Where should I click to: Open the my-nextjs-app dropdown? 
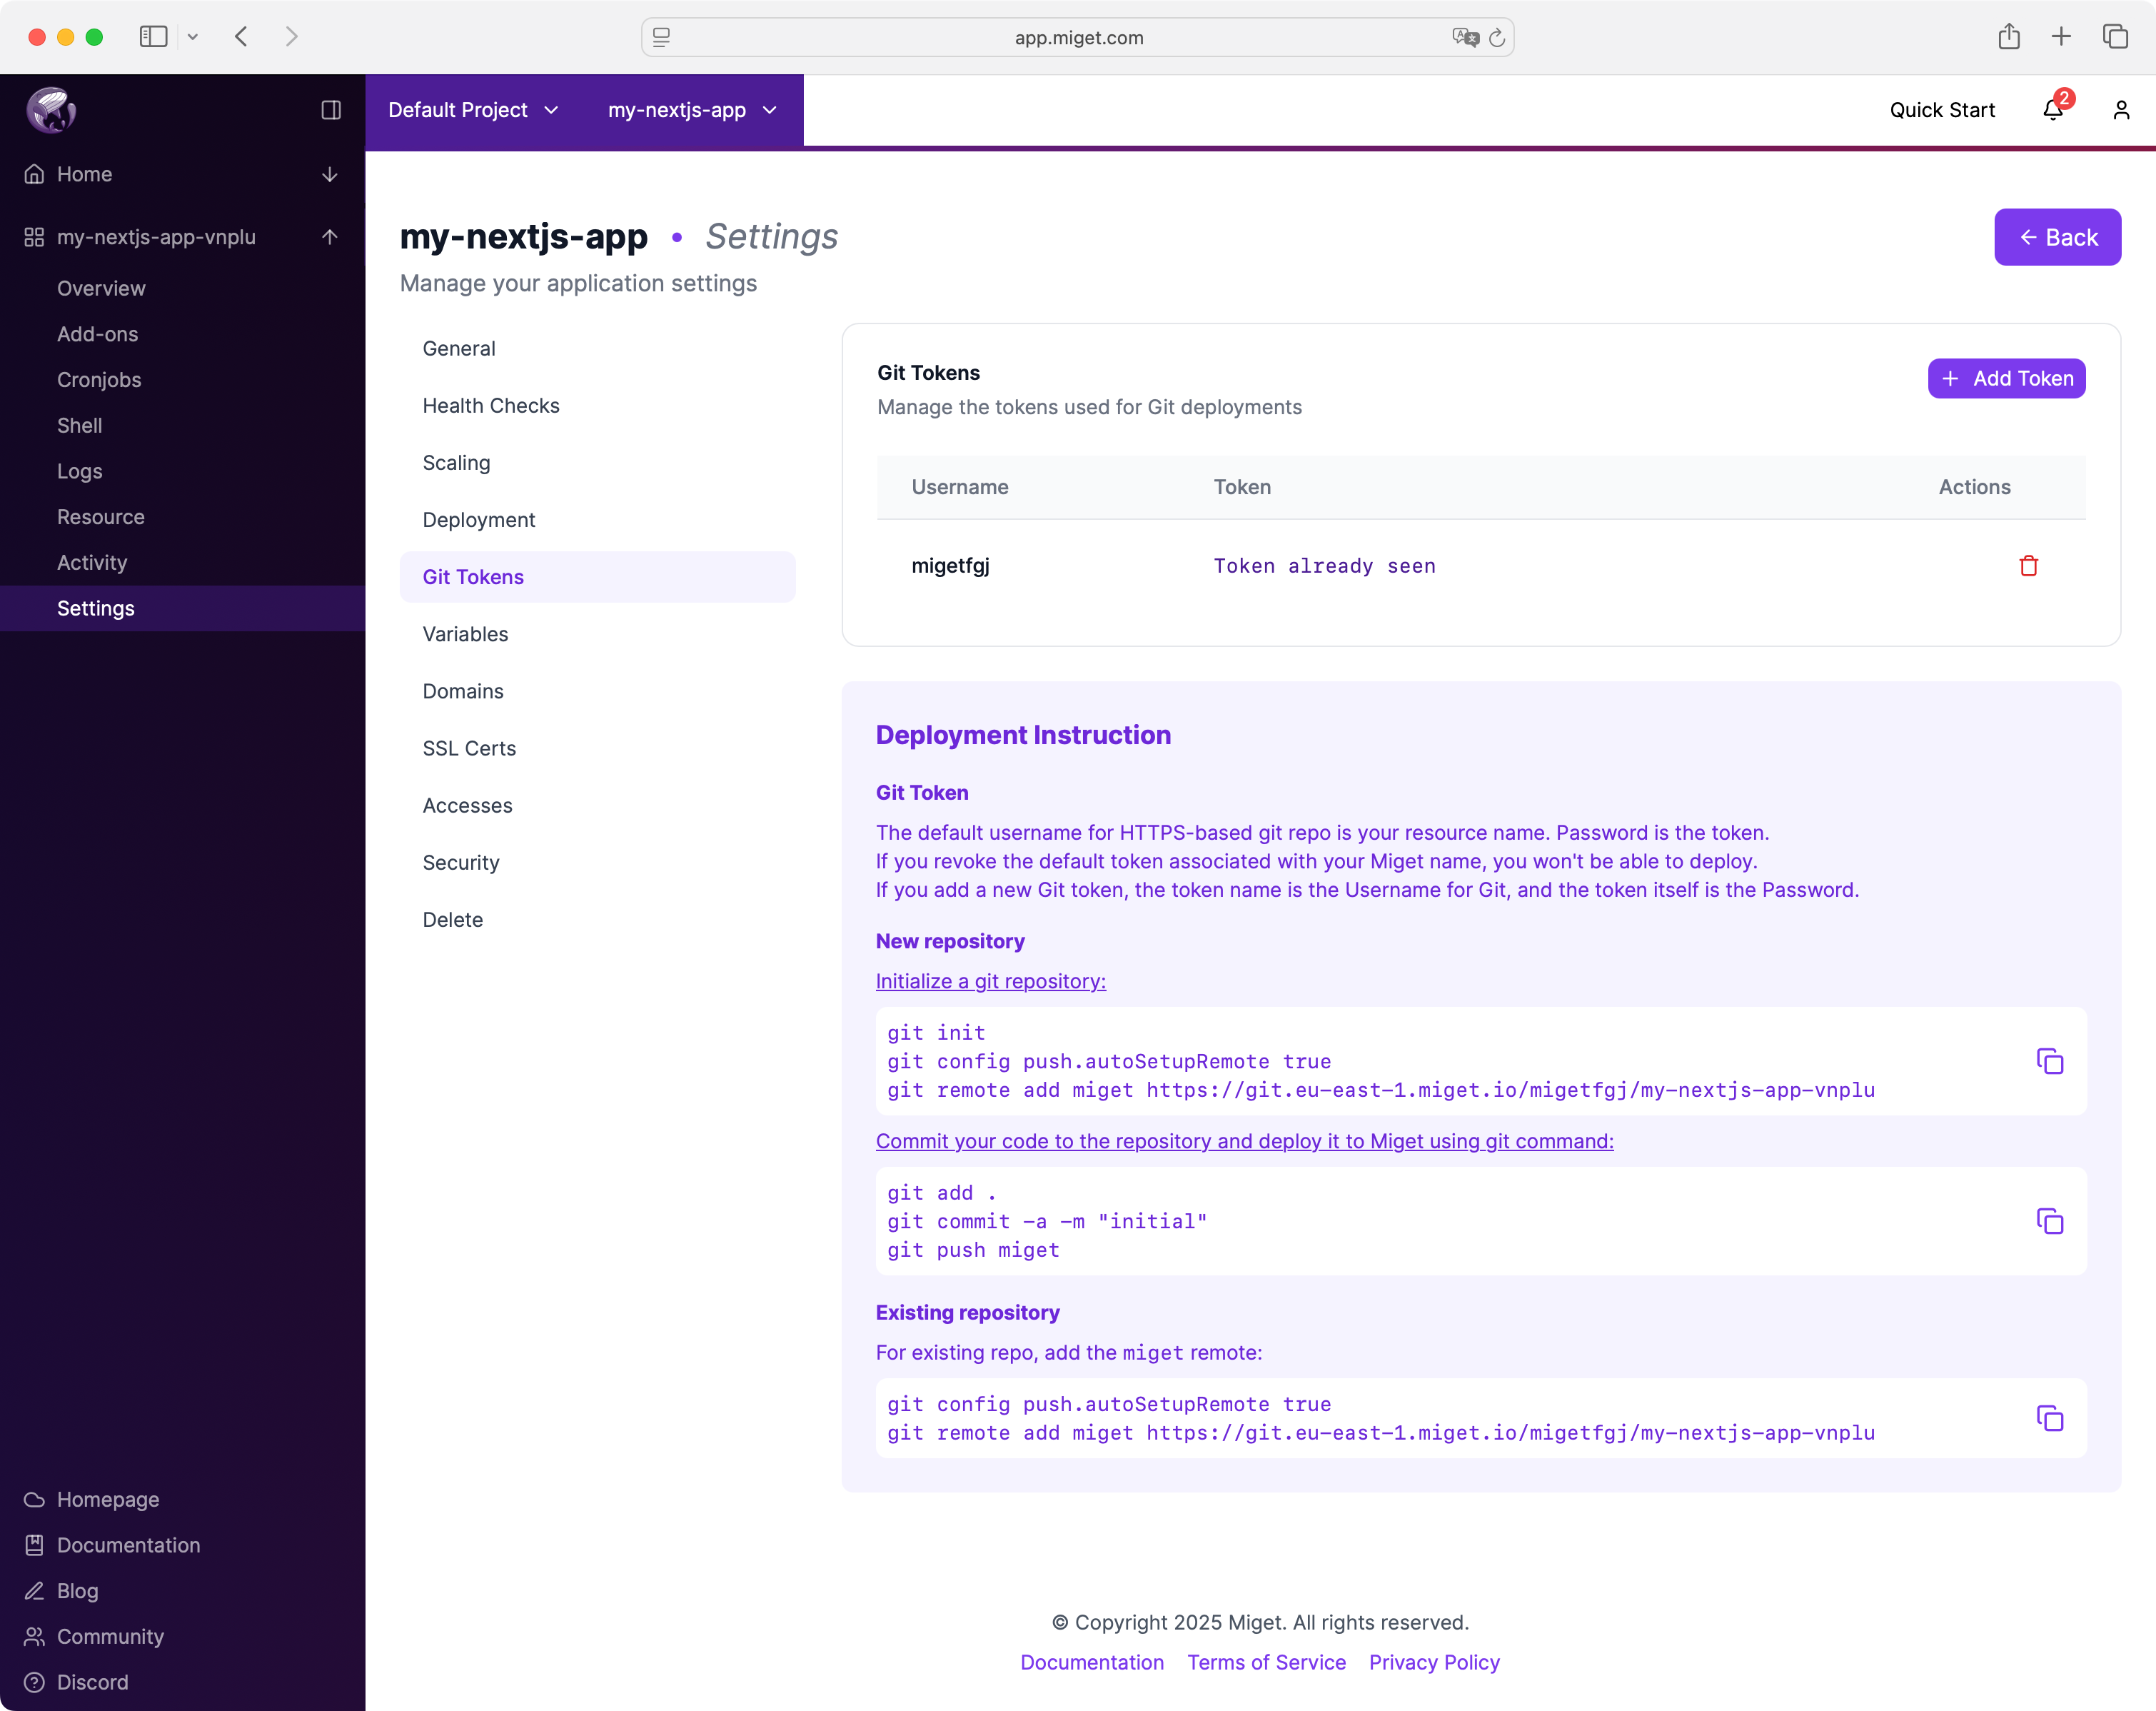point(692,110)
